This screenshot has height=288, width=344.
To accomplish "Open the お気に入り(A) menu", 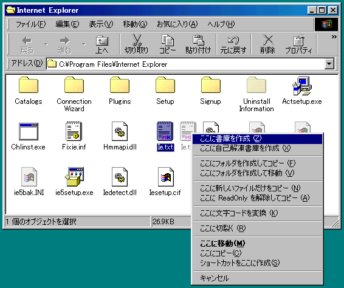I will coord(177,24).
